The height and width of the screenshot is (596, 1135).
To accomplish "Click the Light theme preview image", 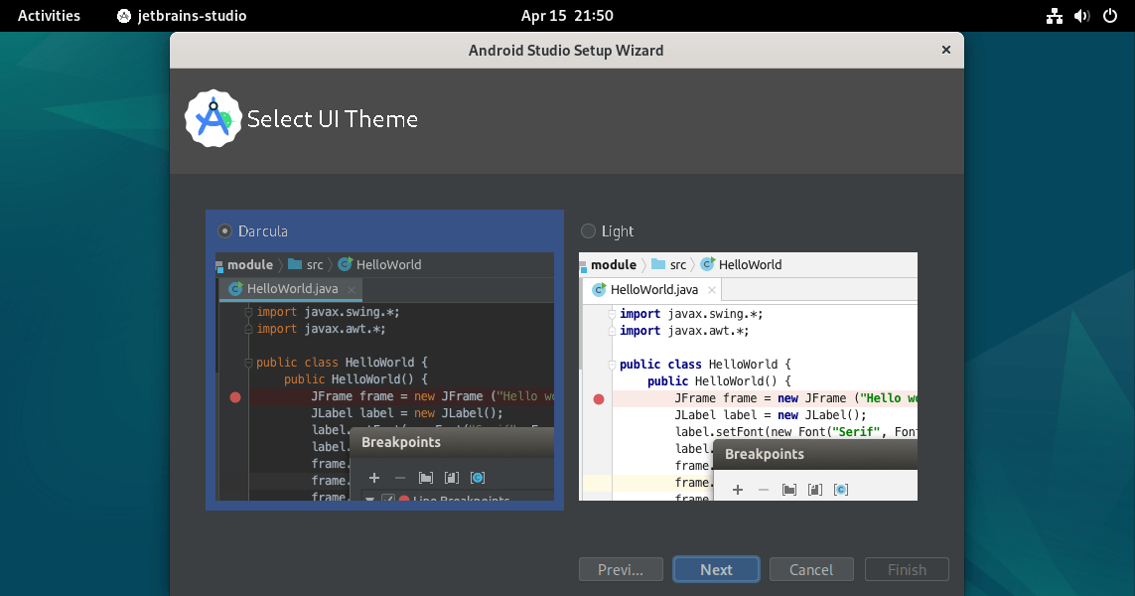I will pos(748,376).
